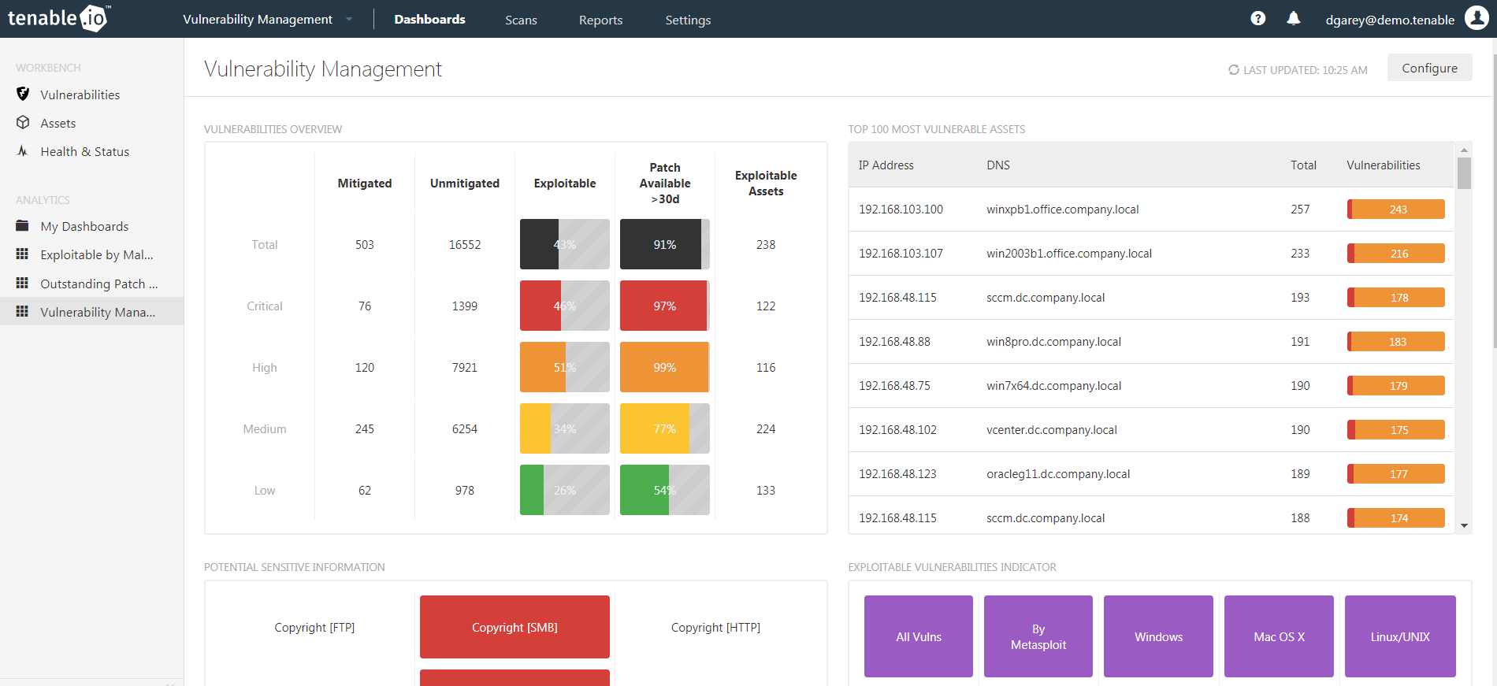Click the Exploitable by Malware grid icon

[x=23, y=254]
